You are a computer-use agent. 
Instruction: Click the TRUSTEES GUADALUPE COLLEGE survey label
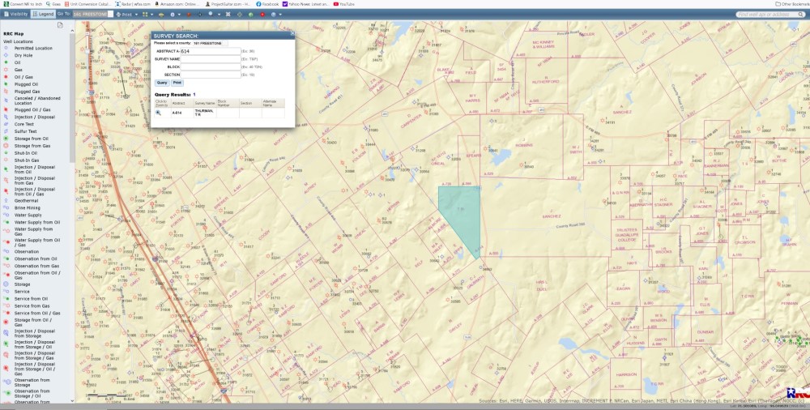pos(627,235)
